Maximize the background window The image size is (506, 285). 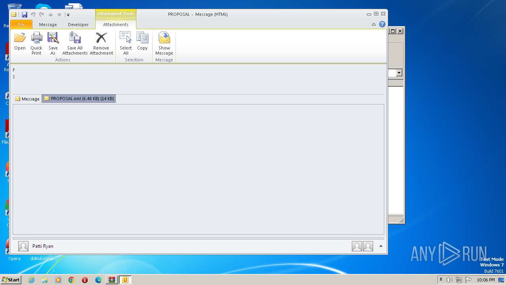pos(393,31)
